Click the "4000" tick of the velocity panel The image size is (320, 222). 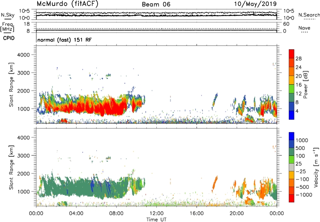23,137
